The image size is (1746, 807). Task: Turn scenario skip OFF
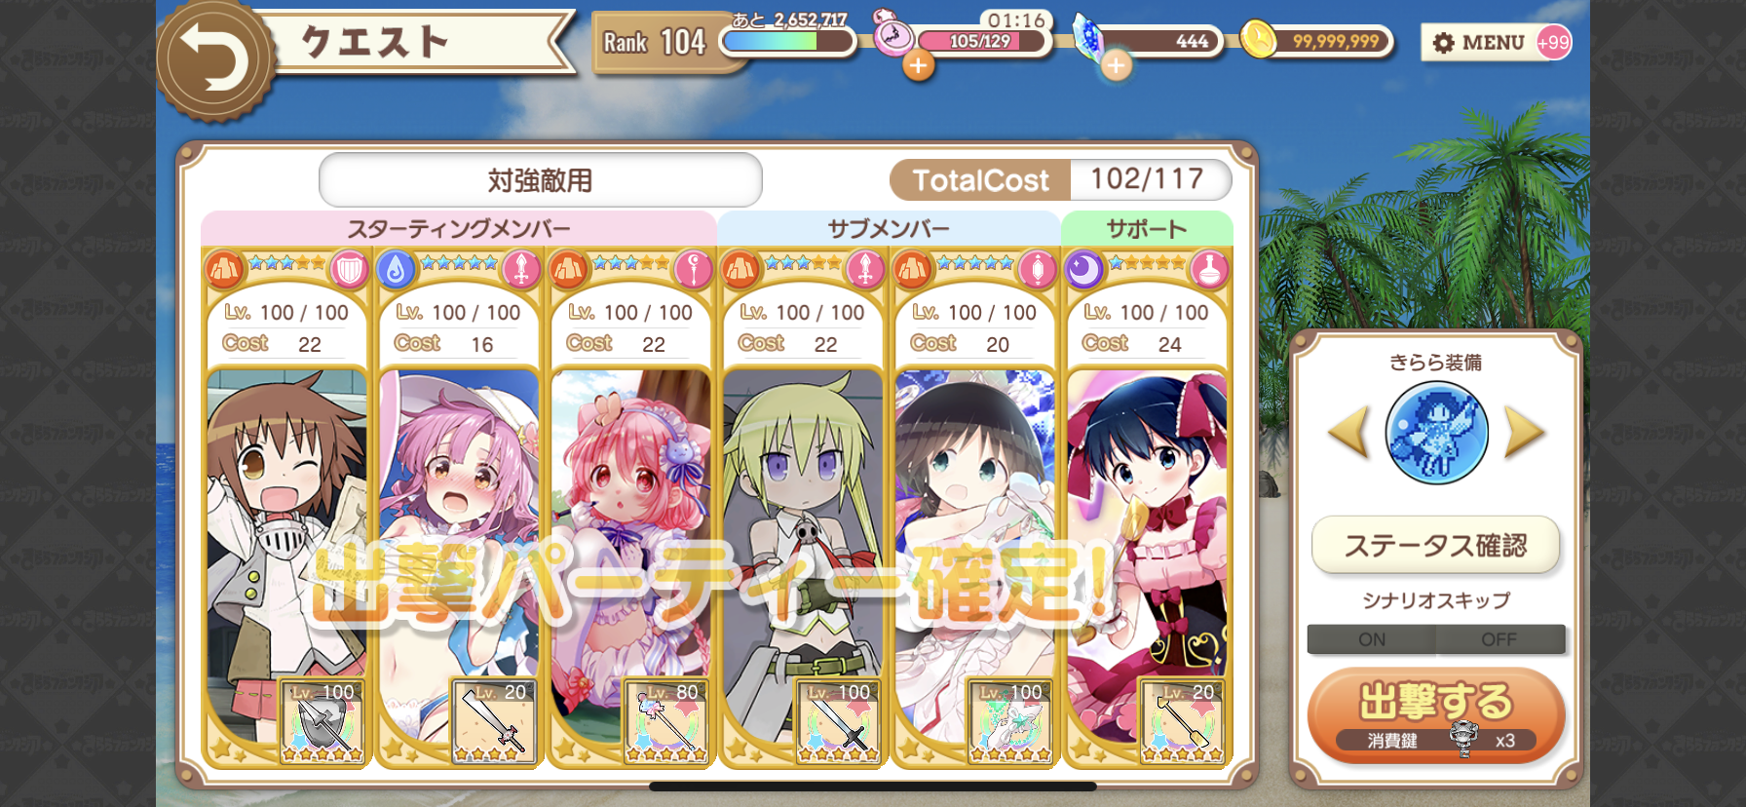pos(1500,639)
